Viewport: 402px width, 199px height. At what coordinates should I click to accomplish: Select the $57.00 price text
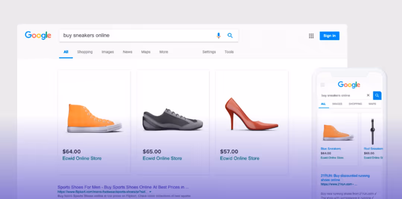click(229, 152)
